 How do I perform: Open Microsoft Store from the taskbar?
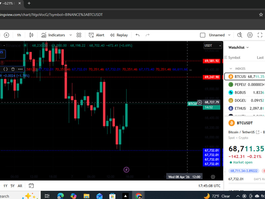(112, 196)
